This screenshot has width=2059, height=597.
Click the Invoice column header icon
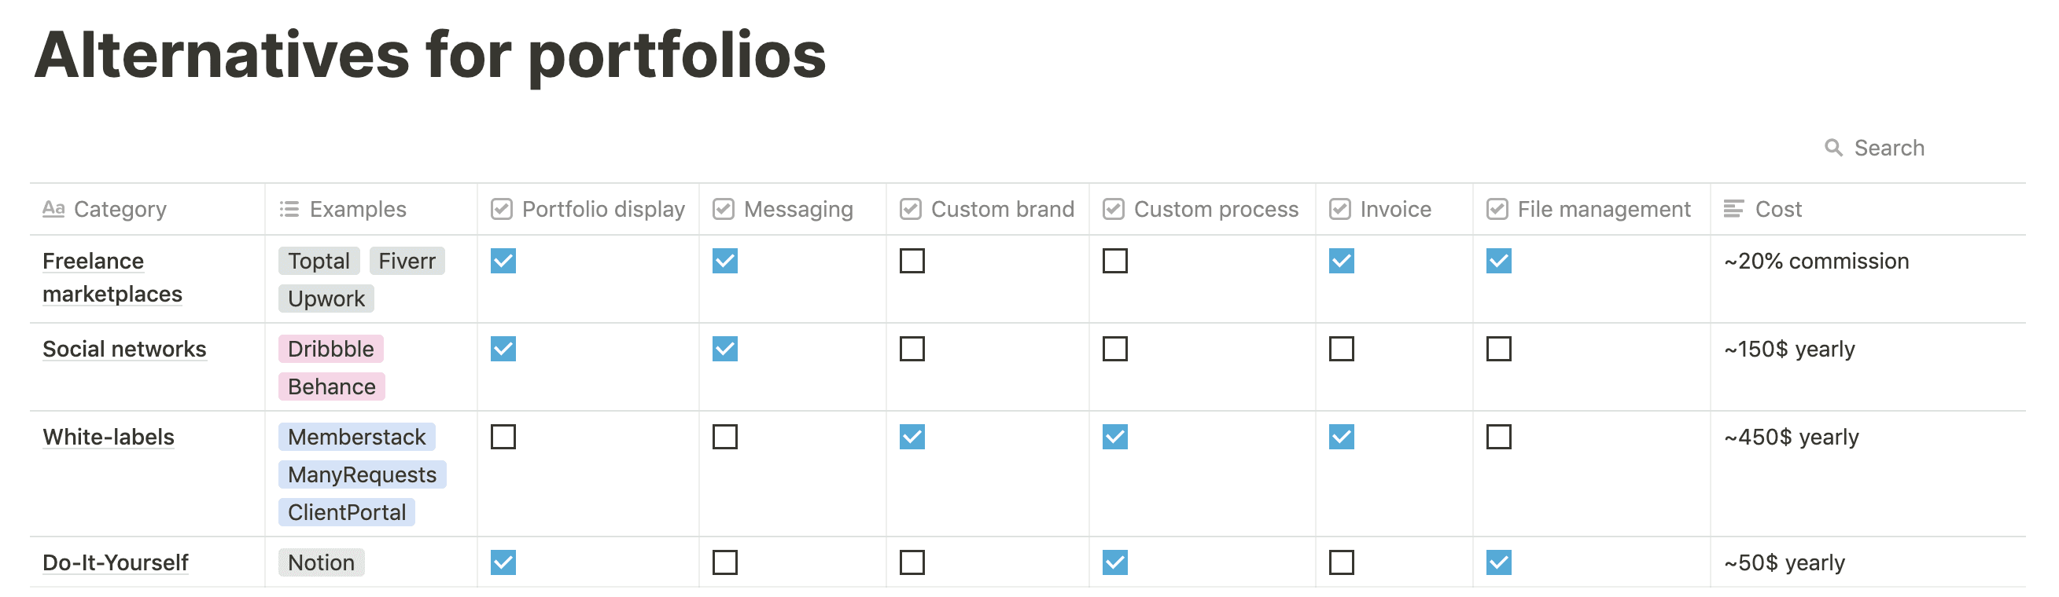[x=1339, y=209]
